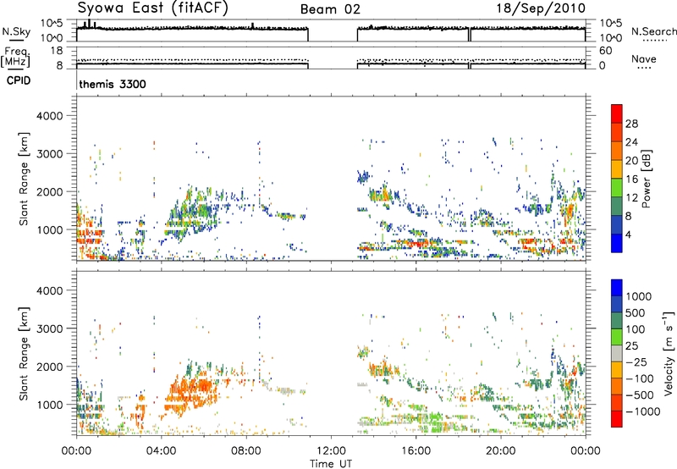
Task: Click the power panel 'Slant Range [km]' label
Action: (x=24, y=179)
